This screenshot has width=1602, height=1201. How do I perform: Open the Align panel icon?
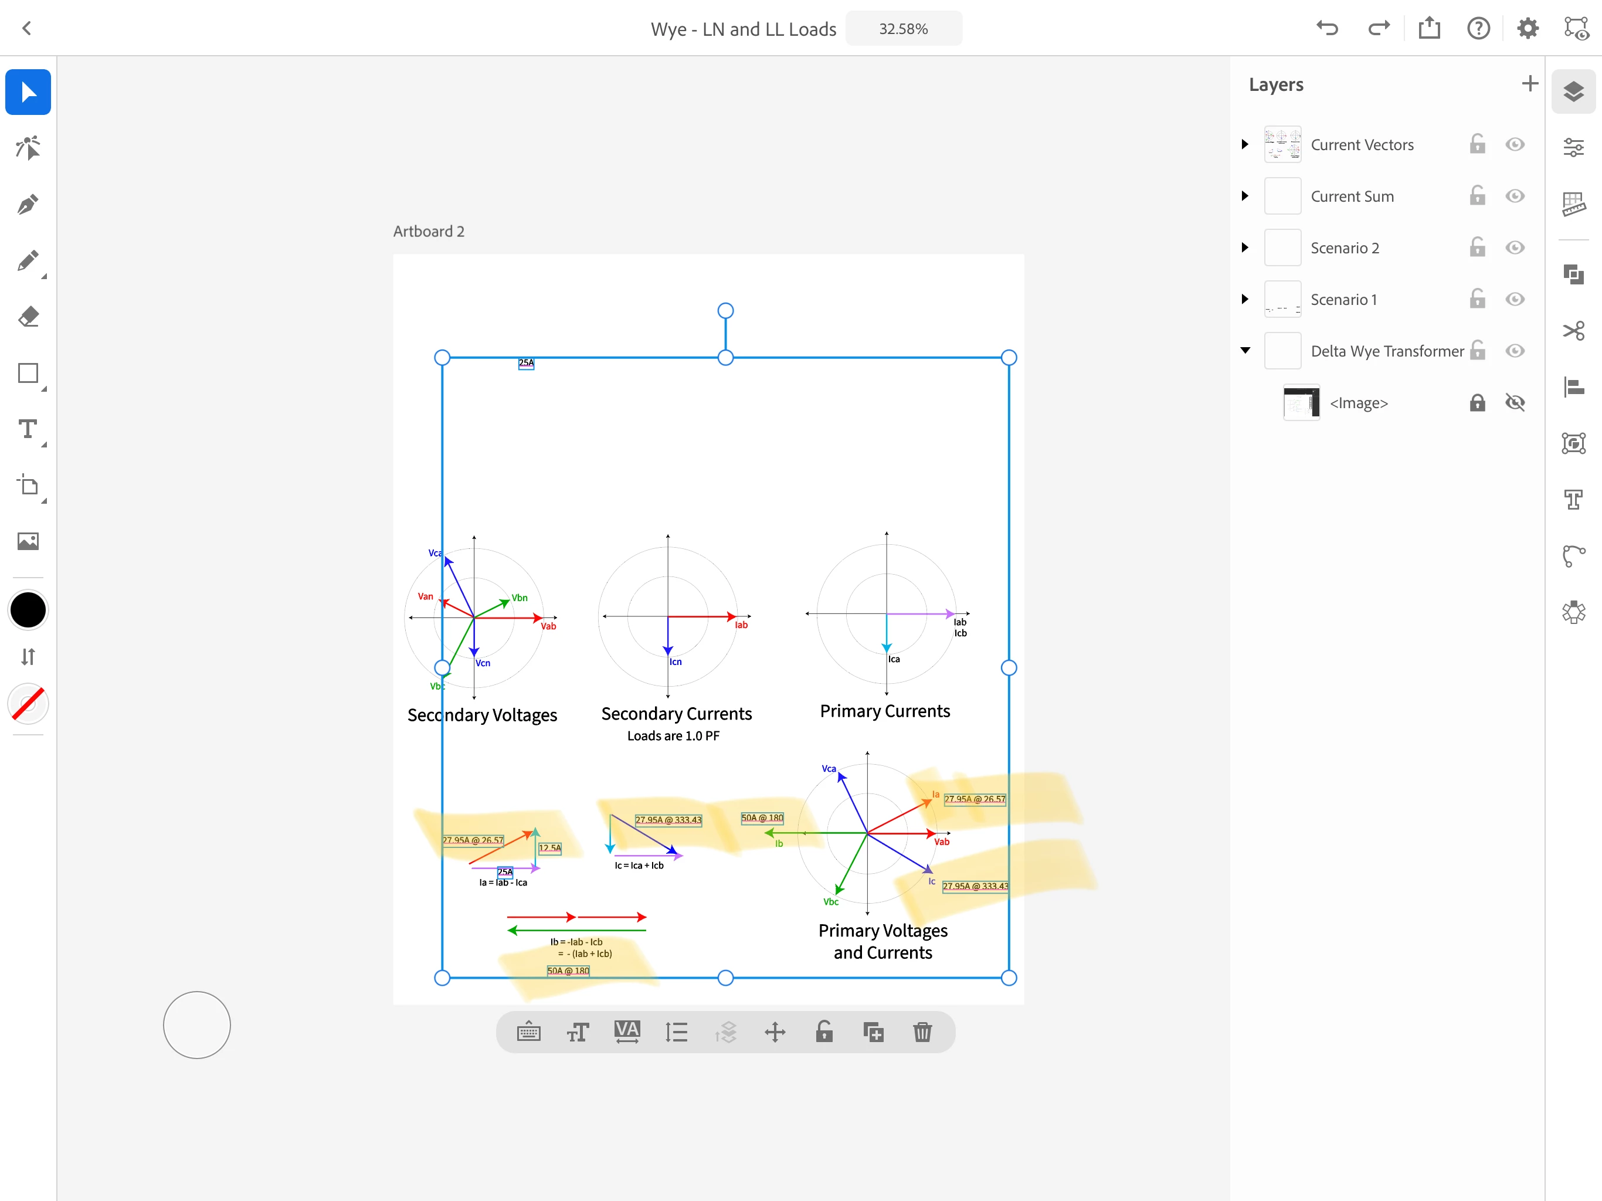tap(1573, 387)
